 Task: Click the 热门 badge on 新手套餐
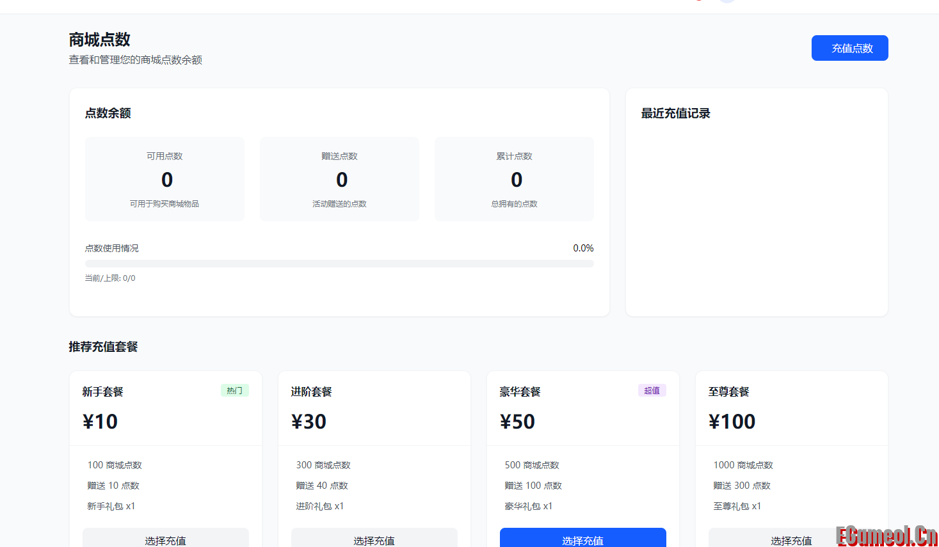pos(235,390)
